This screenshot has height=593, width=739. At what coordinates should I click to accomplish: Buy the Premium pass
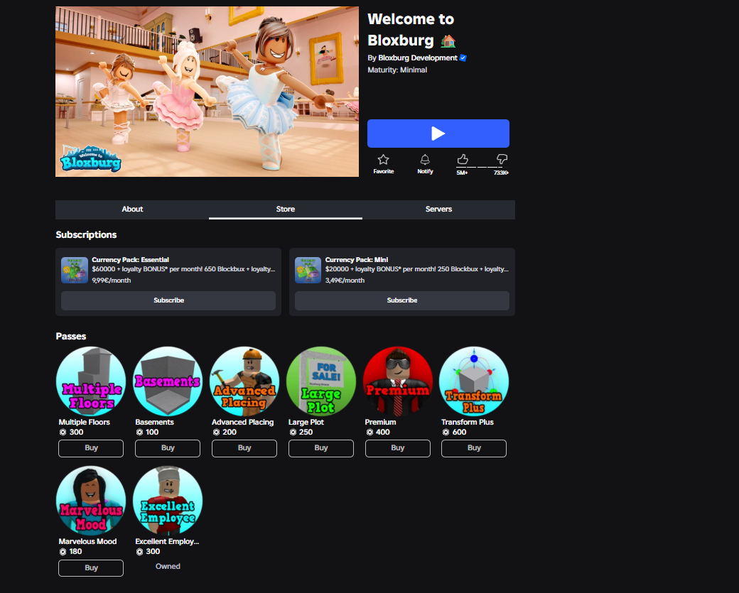pyautogui.click(x=398, y=448)
